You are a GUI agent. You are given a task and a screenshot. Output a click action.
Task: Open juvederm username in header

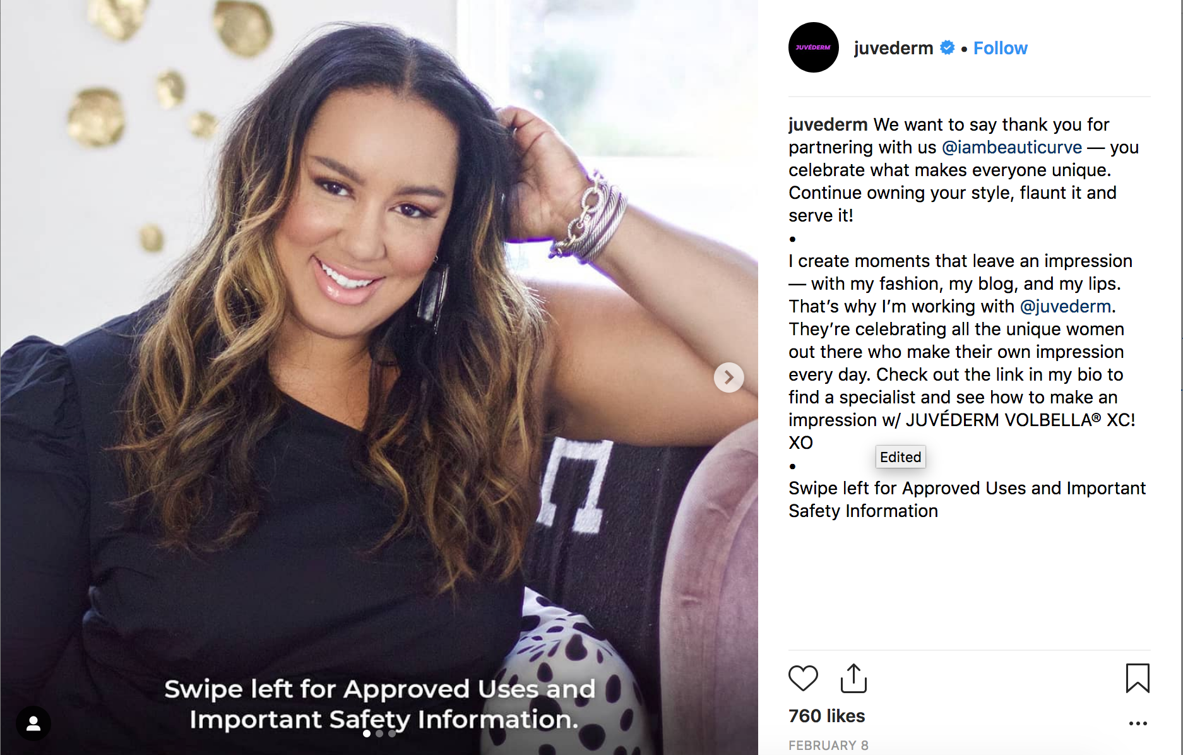point(893,48)
